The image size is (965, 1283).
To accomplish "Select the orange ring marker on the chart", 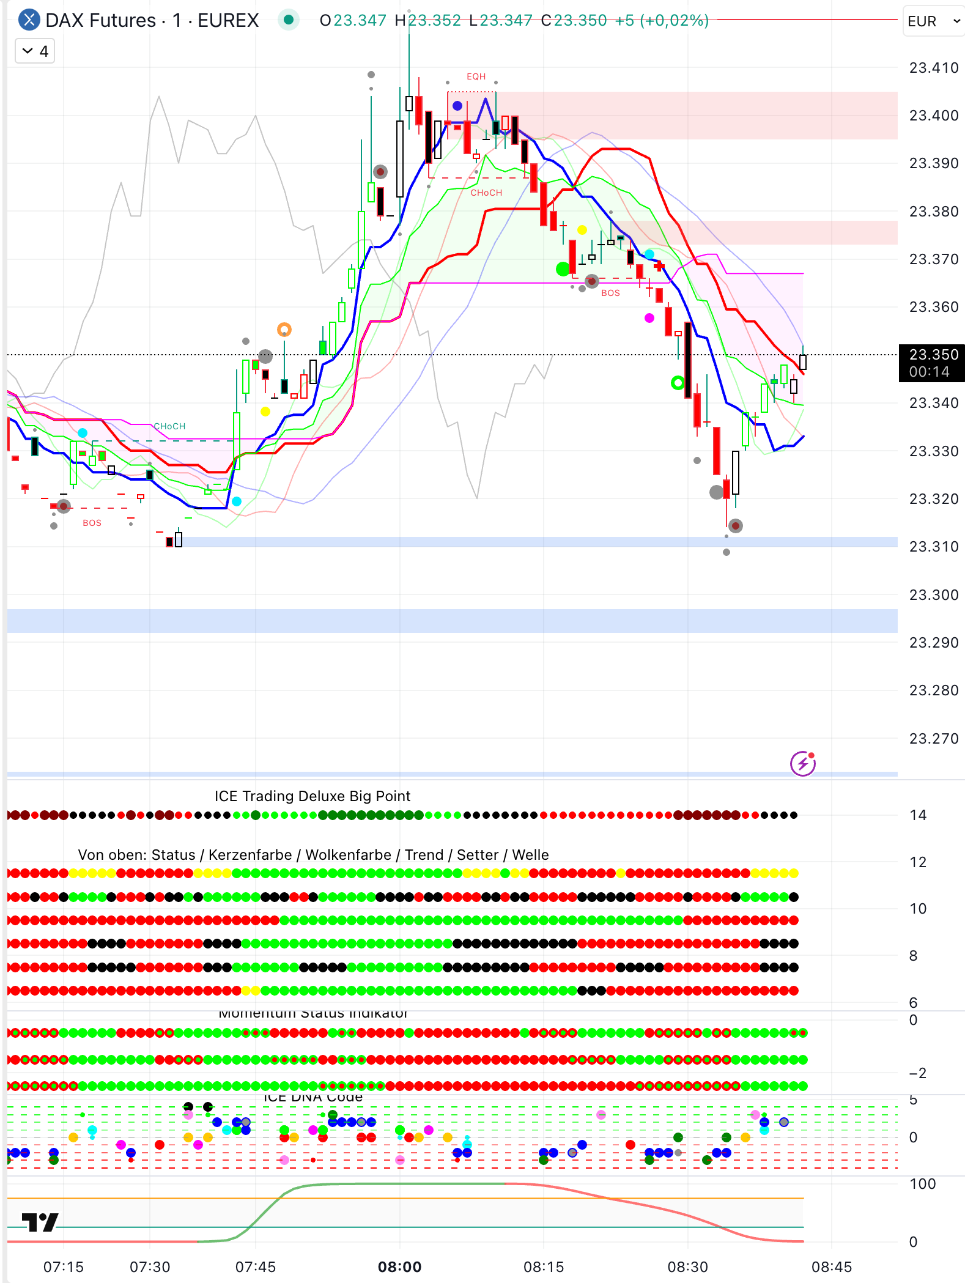I will [x=284, y=330].
